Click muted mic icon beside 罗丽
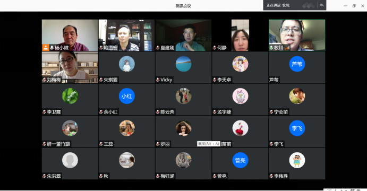367x191 pixels. (158, 144)
